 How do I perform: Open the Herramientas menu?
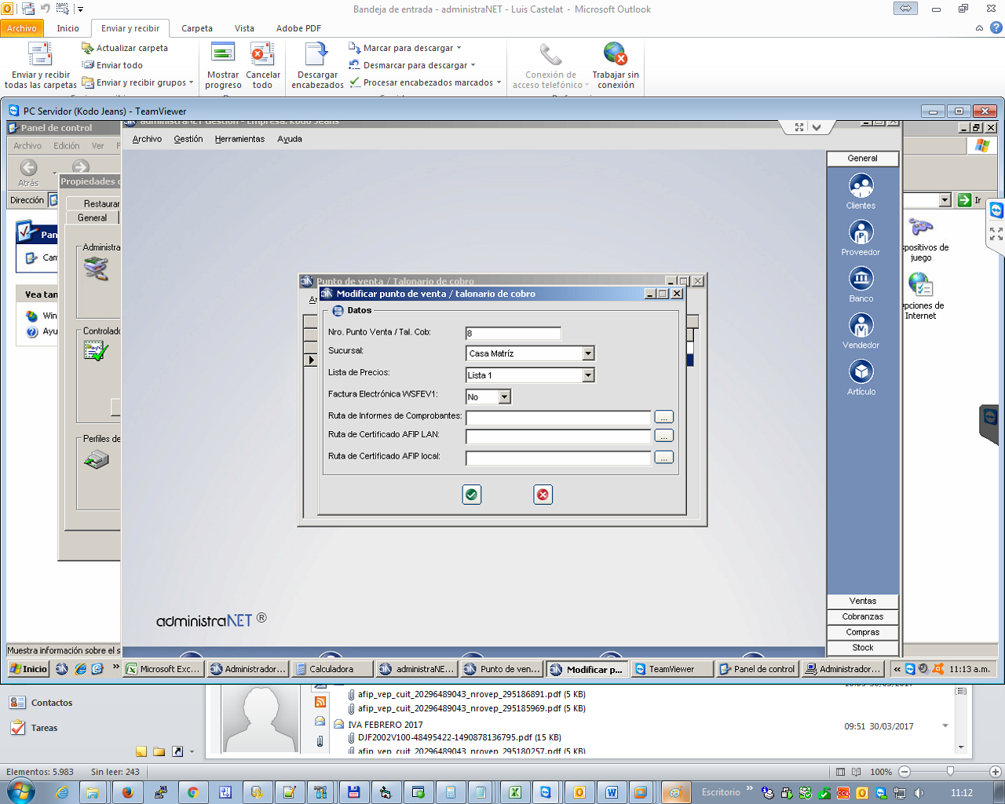[x=239, y=139]
